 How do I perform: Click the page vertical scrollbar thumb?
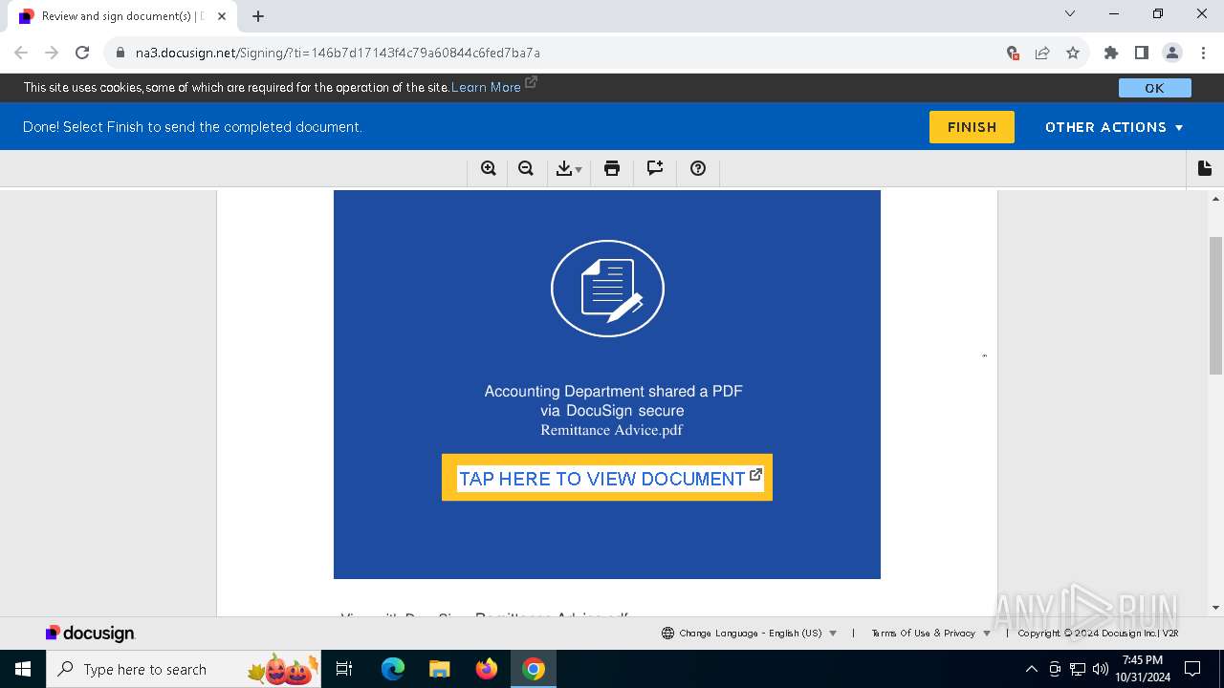click(x=1216, y=306)
